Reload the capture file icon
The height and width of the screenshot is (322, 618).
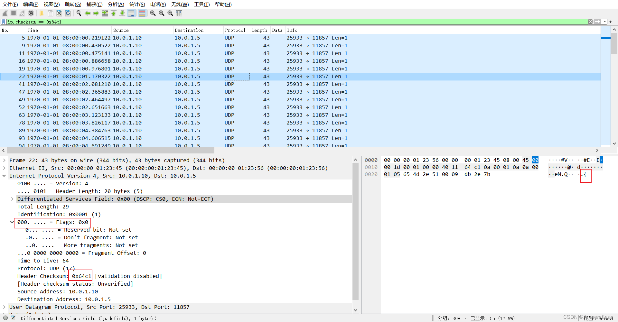click(x=68, y=13)
